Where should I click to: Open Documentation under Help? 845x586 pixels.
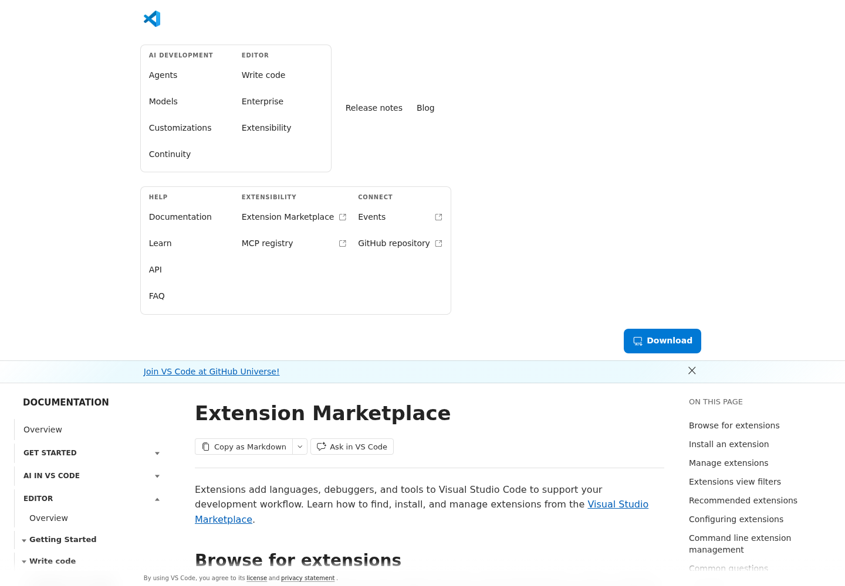coord(180,217)
